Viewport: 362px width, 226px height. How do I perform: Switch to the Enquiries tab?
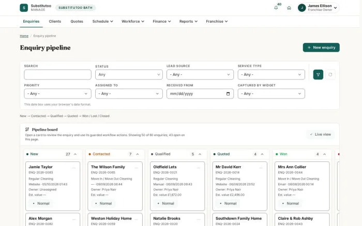[x=31, y=22]
